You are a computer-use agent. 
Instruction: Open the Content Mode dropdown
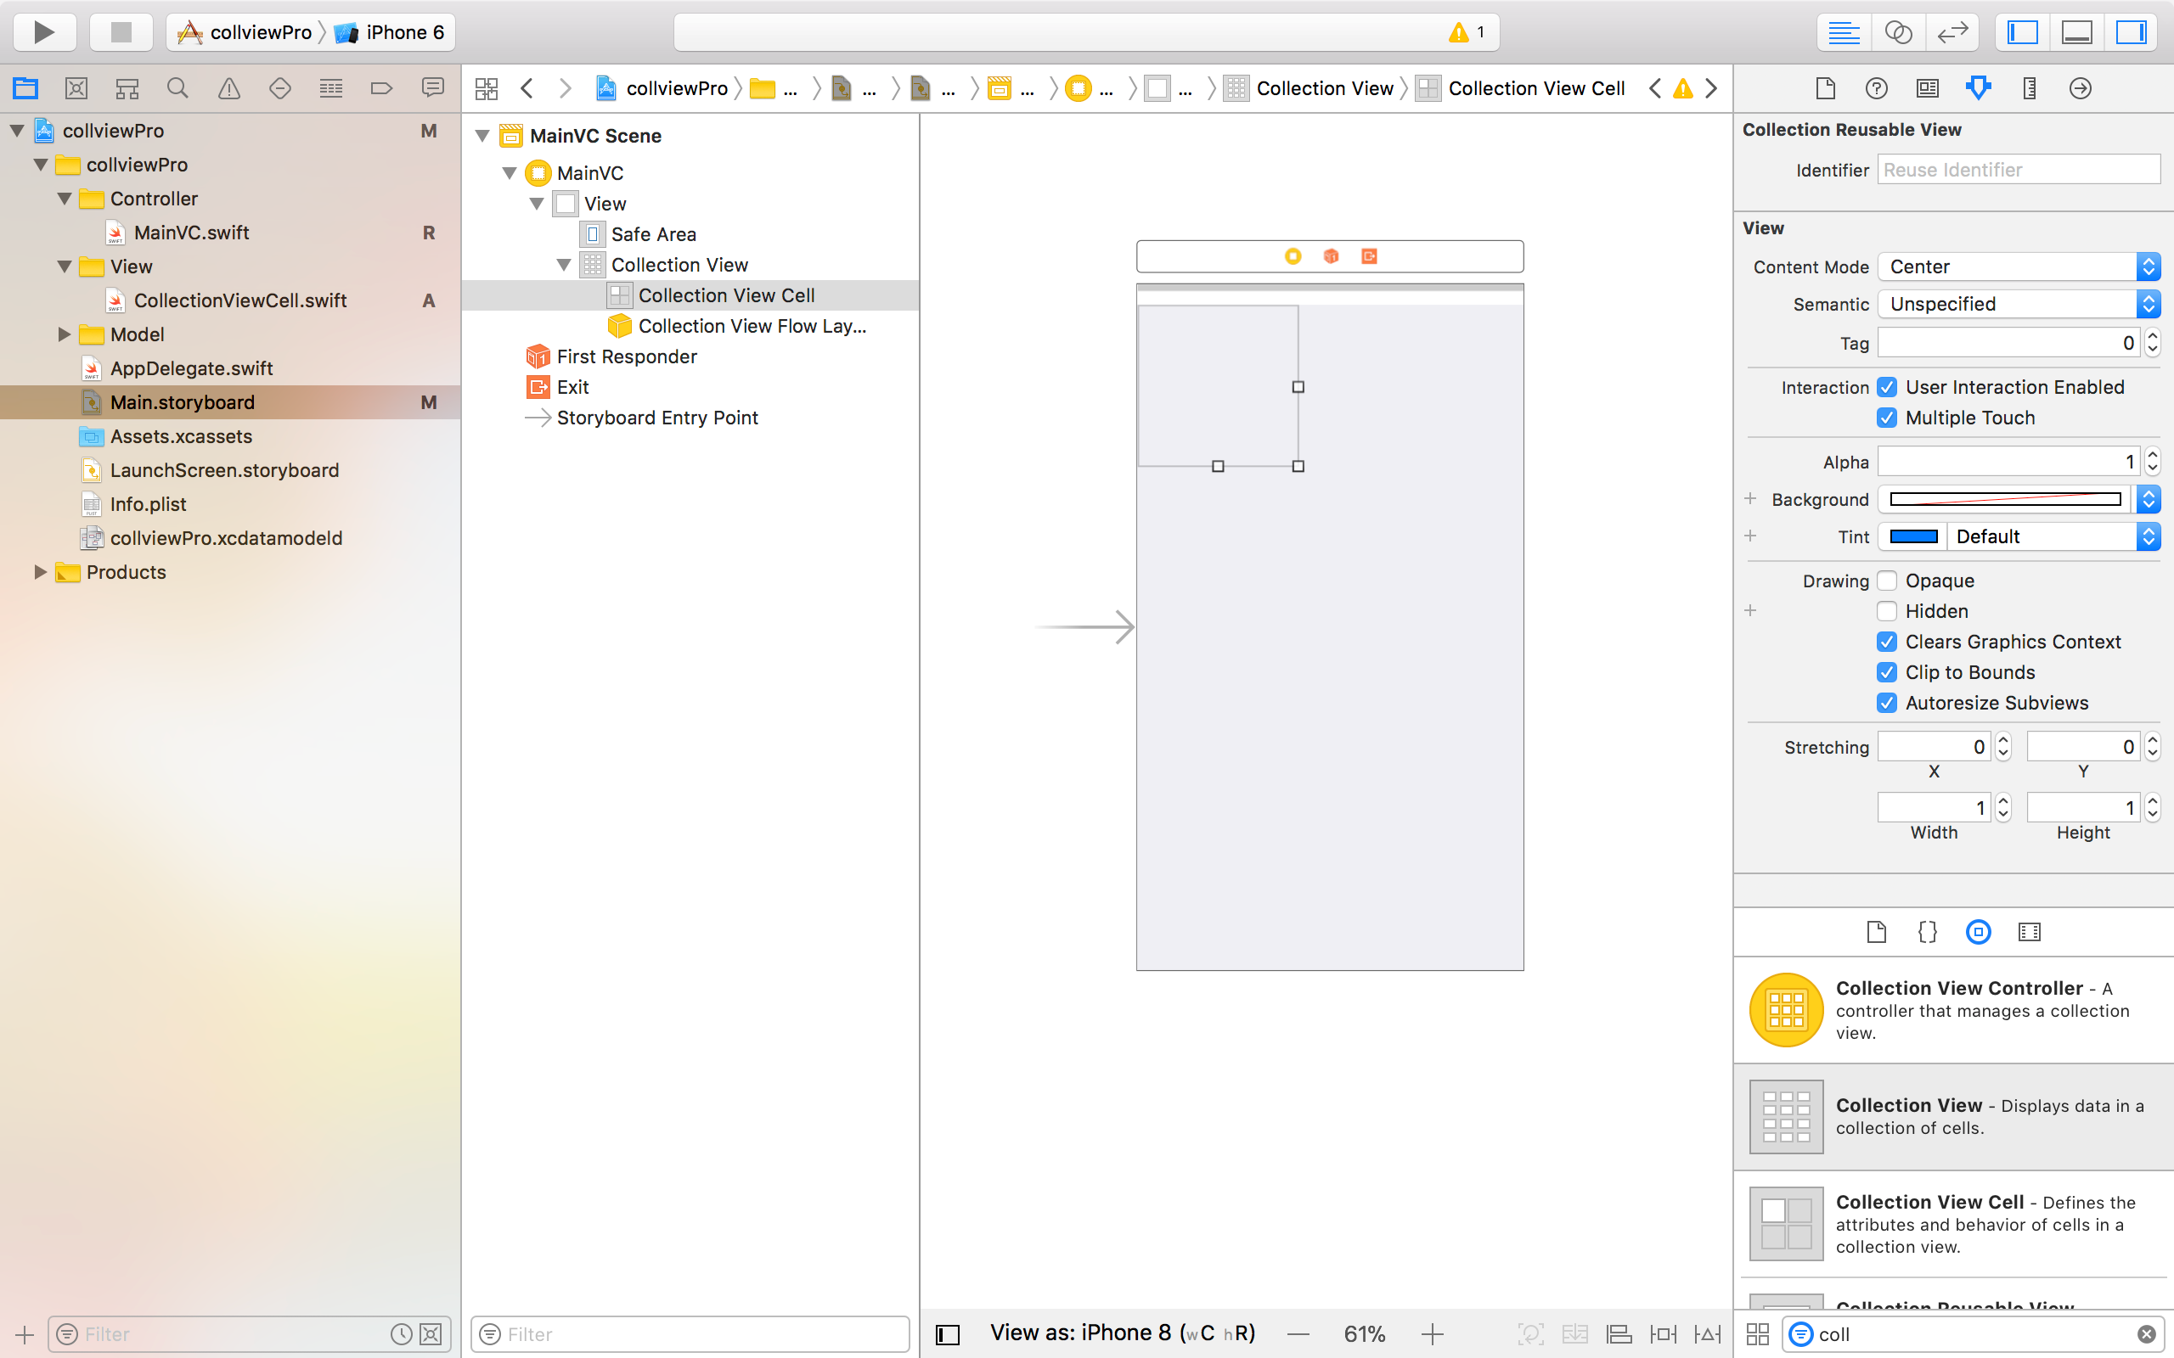(x=2019, y=267)
